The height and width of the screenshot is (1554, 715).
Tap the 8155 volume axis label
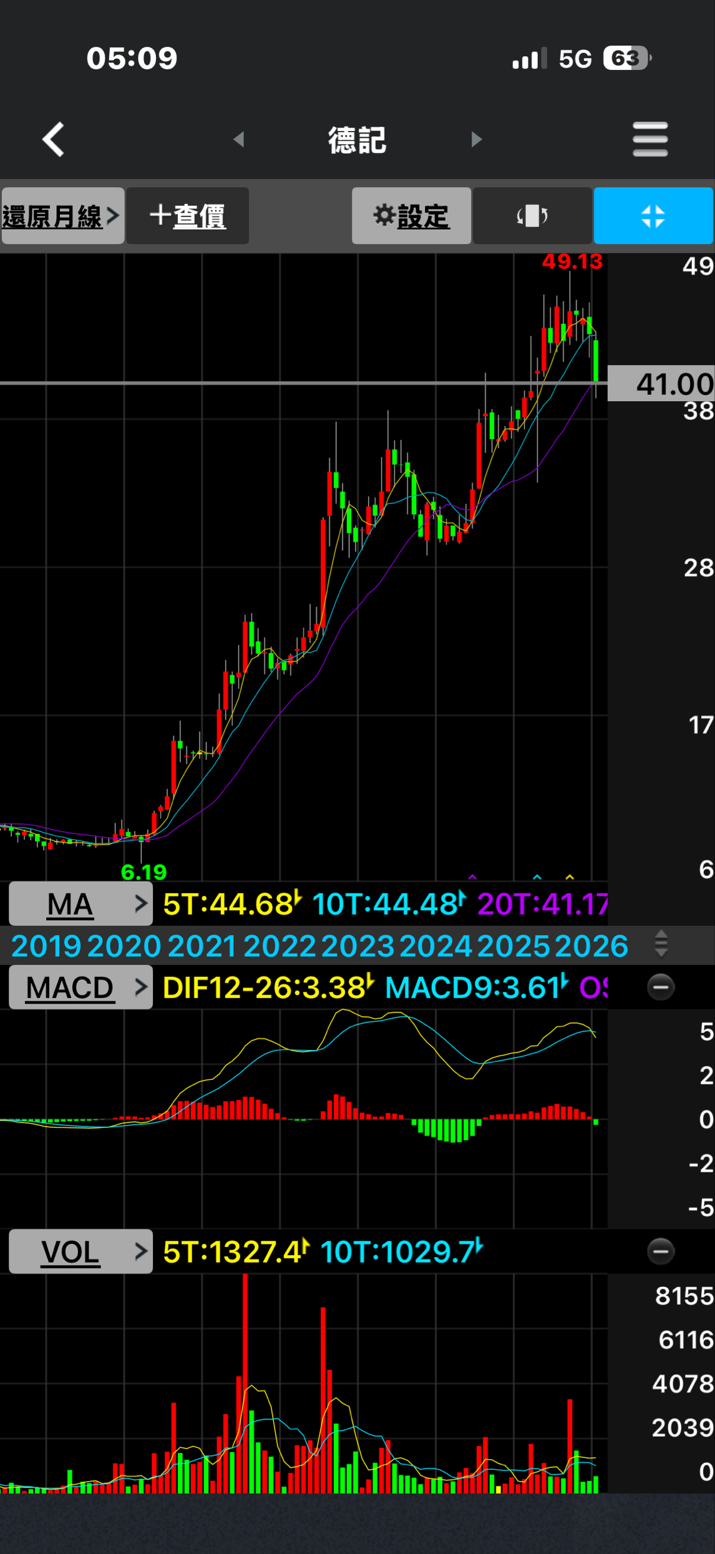coord(684,1296)
